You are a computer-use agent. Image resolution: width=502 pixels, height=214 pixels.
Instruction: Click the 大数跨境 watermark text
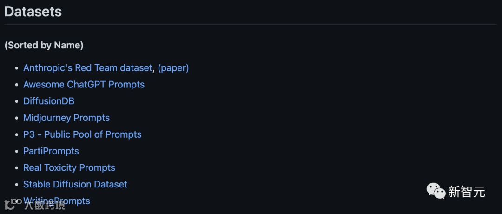click(45, 205)
